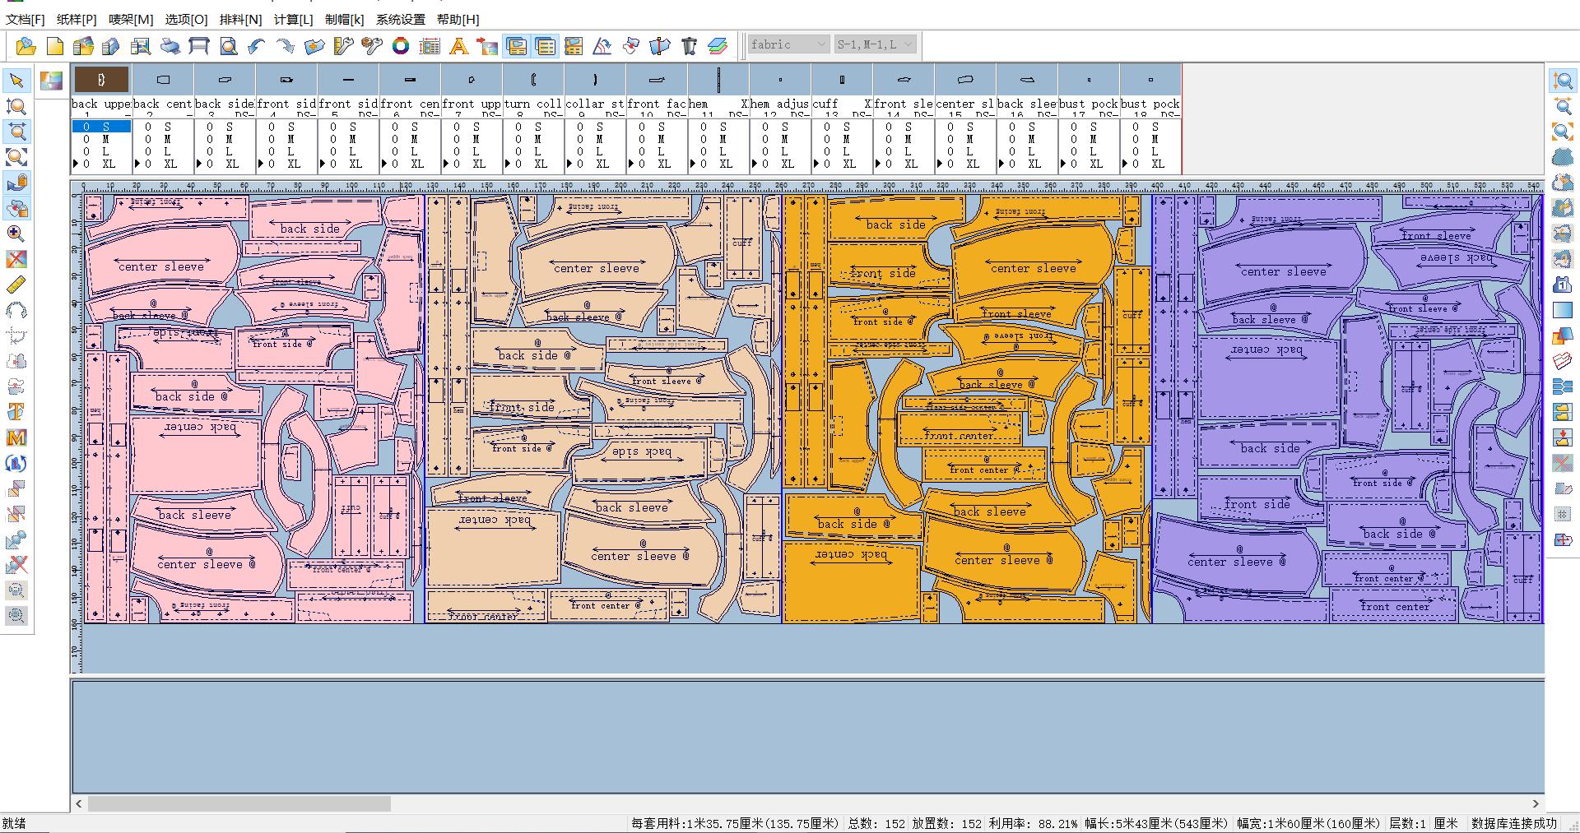Toggle the color palette swatch button
The width and height of the screenshot is (1580, 833).
[x=51, y=81]
